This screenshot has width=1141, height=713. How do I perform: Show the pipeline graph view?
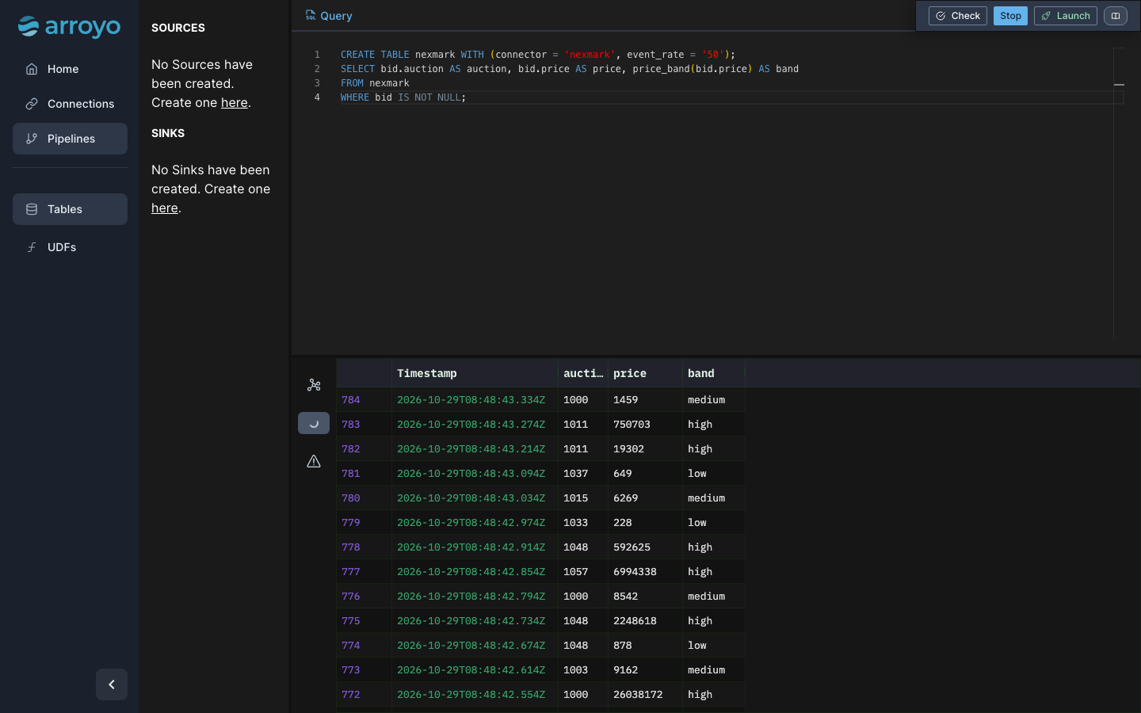pos(314,385)
